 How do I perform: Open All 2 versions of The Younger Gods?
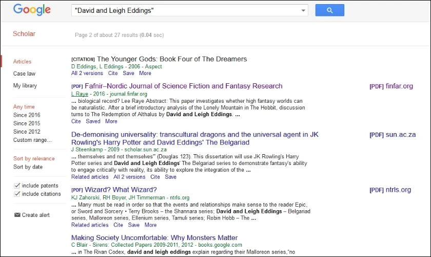point(87,74)
